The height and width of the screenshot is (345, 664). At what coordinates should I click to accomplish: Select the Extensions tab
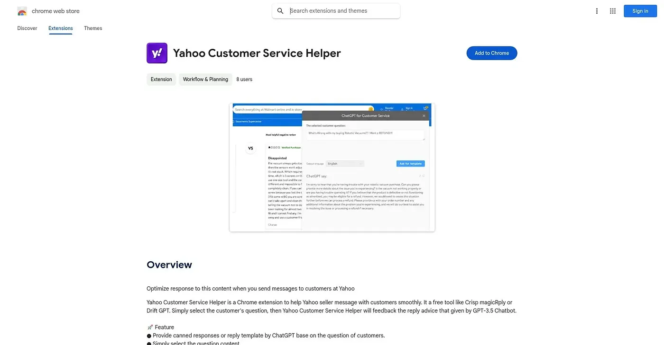click(61, 28)
